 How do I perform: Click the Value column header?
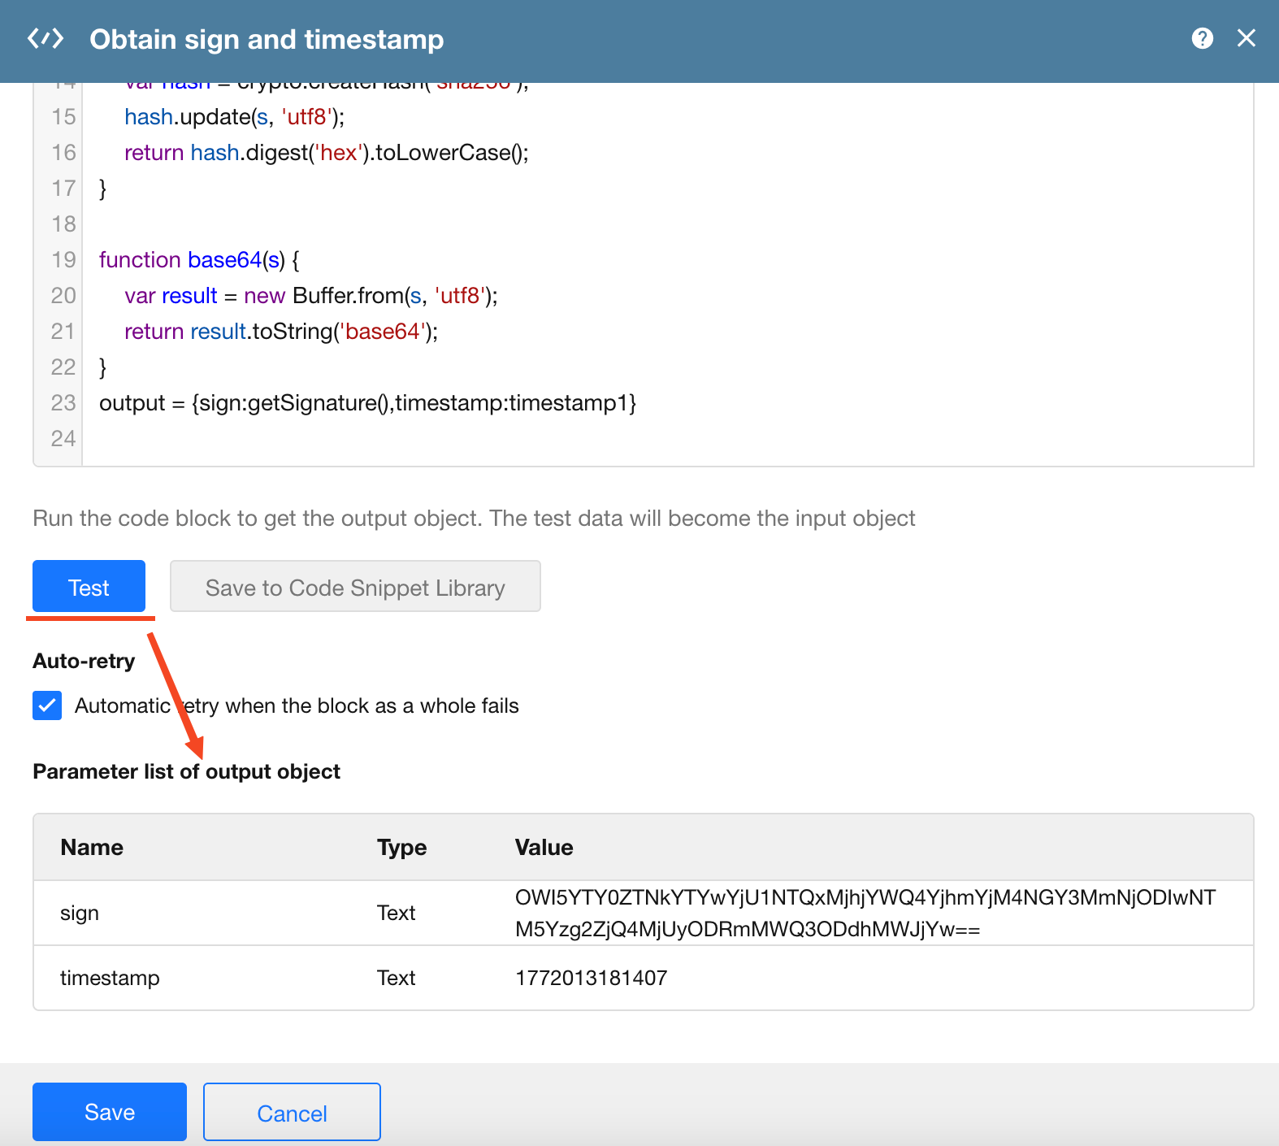coord(544,847)
